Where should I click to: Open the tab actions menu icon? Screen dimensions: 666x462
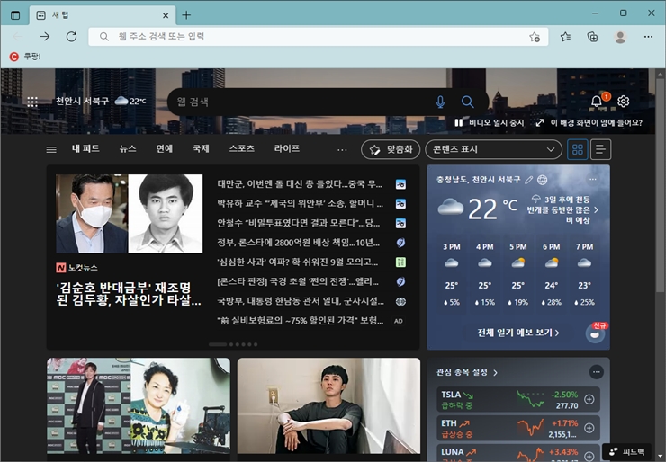[15, 15]
